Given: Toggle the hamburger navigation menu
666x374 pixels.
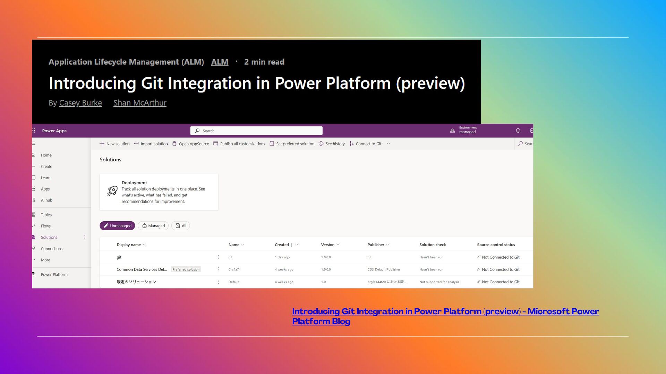Looking at the screenshot, I should [34, 143].
